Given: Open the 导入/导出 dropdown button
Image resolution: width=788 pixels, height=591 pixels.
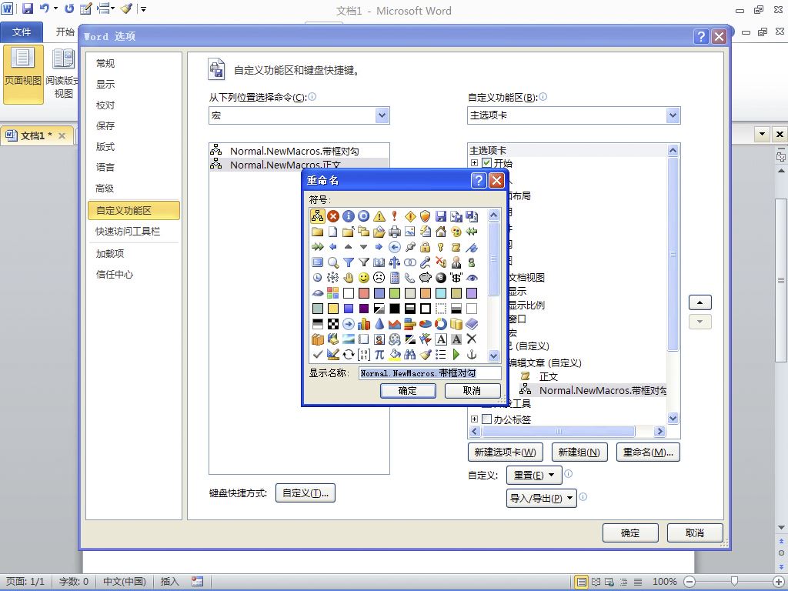Looking at the screenshot, I should click(541, 498).
